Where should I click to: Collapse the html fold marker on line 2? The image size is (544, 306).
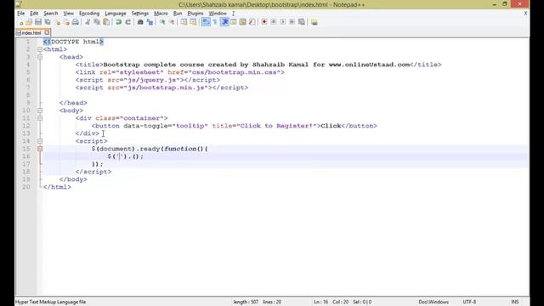40,49
